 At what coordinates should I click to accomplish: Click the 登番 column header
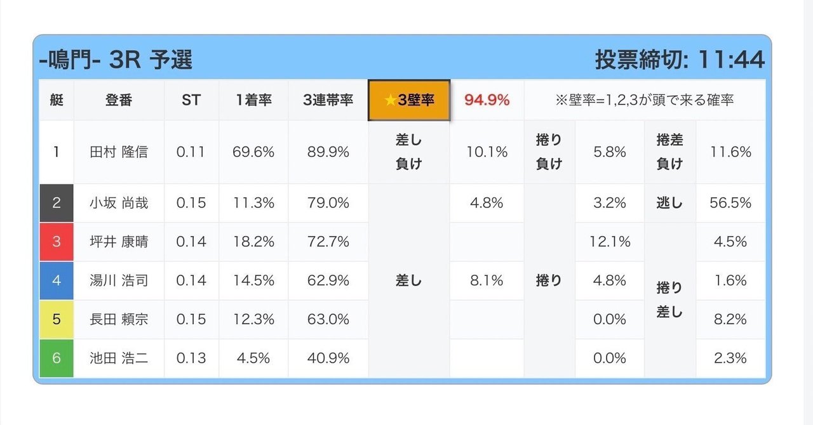(x=119, y=100)
